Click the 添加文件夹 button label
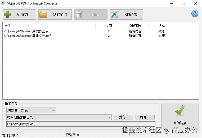Image resolution: width=202 pixels, height=138 pixels. pyautogui.click(x=59, y=15)
